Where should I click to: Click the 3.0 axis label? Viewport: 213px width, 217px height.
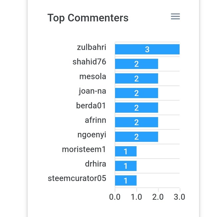coord(179,197)
